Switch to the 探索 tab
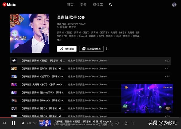 (x=83, y=5)
